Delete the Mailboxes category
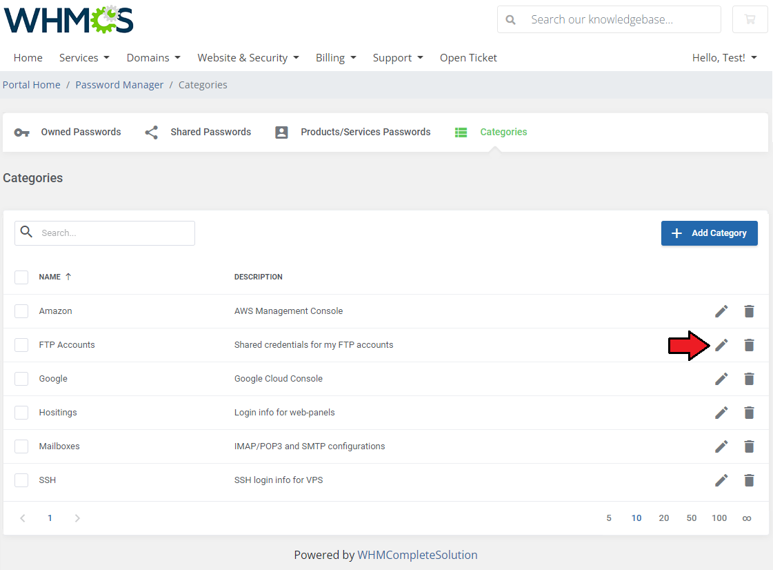This screenshot has height=570, width=773. (749, 446)
